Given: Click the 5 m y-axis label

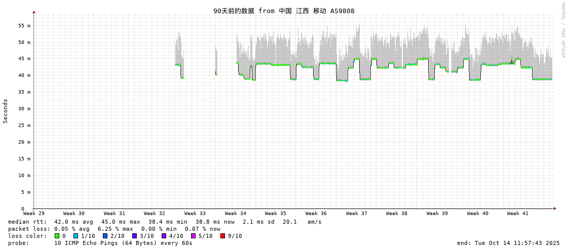Looking at the screenshot, I should [26, 192].
